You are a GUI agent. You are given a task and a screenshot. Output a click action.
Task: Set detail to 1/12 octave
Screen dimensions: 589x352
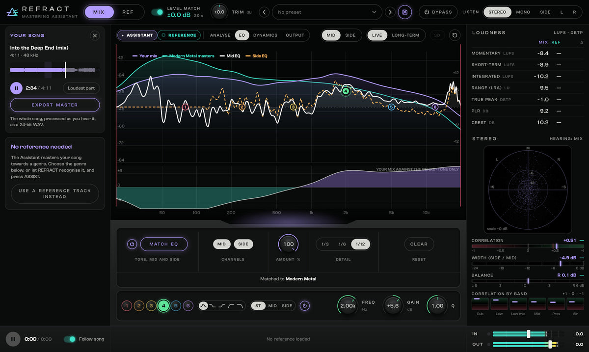(361, 244)
